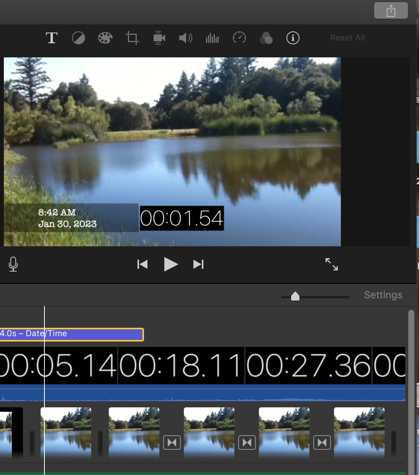Click the Share export button
419x475 pixels.
pyautogui.click(x=391, y=11)
